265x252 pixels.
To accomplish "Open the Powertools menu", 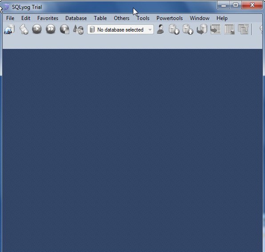I will point(169,18).
